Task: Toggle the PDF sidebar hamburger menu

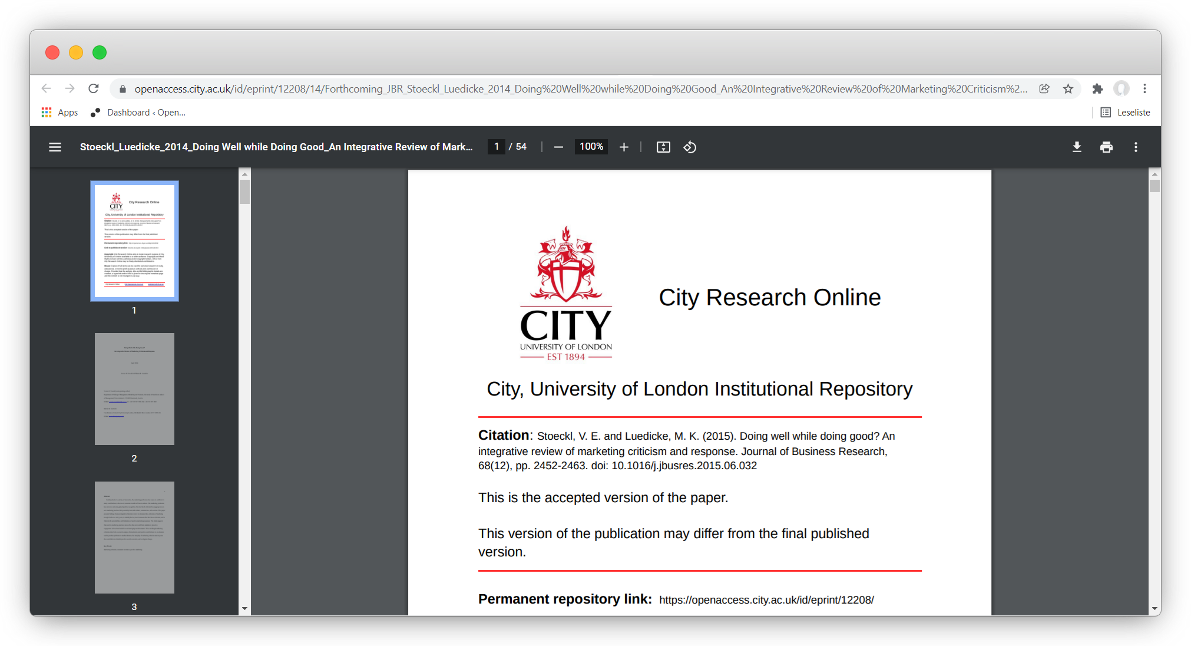Action: 55,147
